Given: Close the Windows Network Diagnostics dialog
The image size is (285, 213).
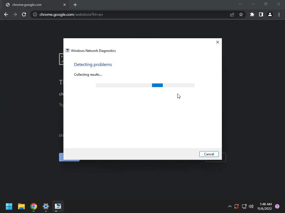Looking at the screenshot, I should click(218, 42).
